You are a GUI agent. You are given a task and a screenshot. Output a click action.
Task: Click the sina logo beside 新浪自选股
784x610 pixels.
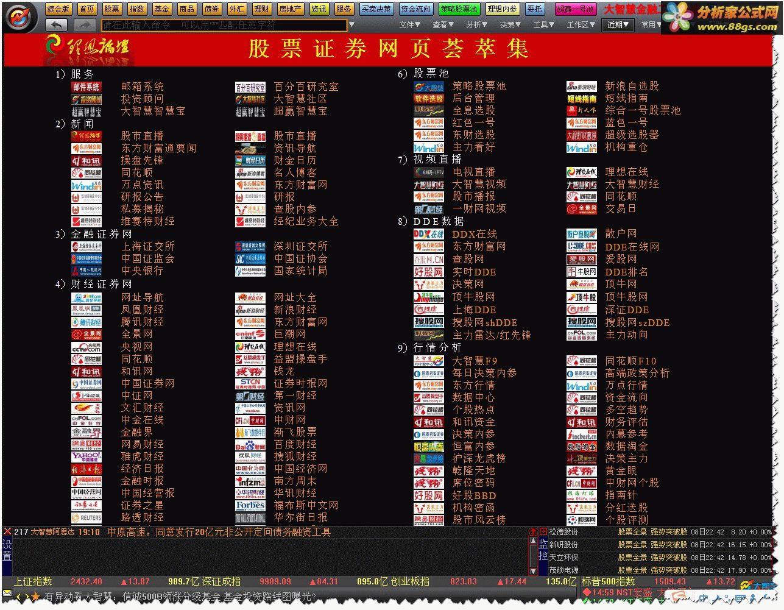coord(582,87)
